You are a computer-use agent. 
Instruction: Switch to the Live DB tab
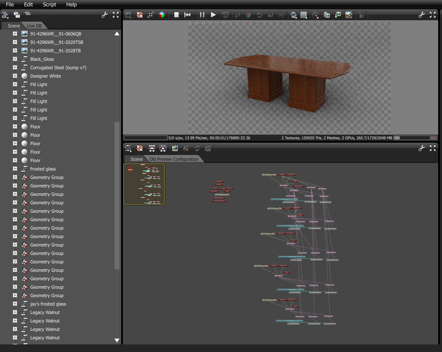click(x=34, y=26)
